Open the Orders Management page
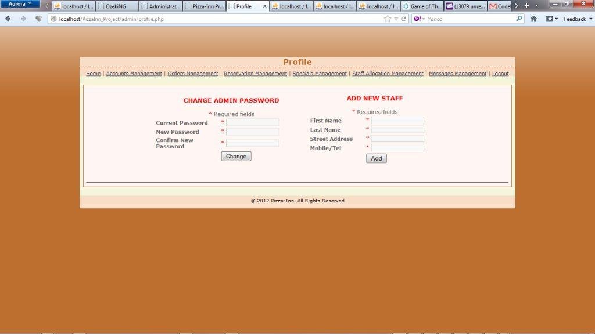The width and height of the screenshot is (595, 334). pyautogui.click(x=192, y=74)
